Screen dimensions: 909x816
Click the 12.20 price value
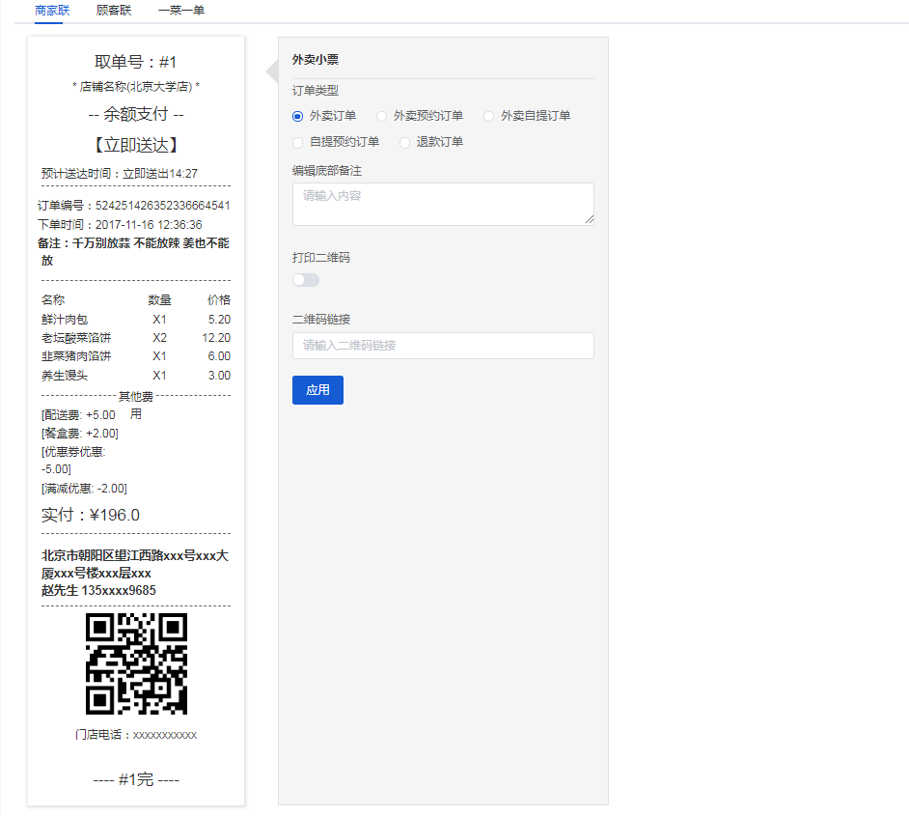point(216,338)
